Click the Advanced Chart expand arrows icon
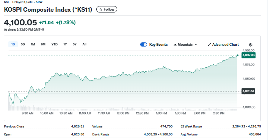This screenshot has height=140, width=268. [209, 45]
